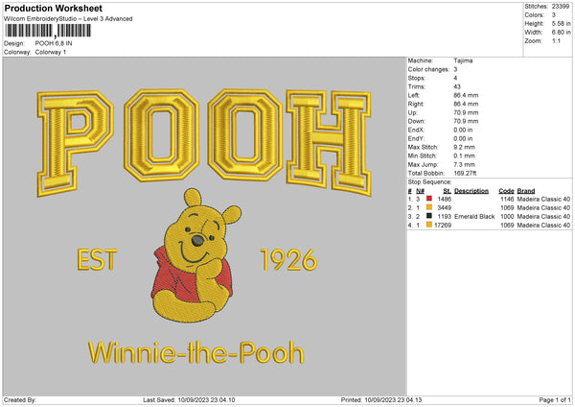
Task: Click the max stitch value '9.2 mm'
Action: click(464, 147)
